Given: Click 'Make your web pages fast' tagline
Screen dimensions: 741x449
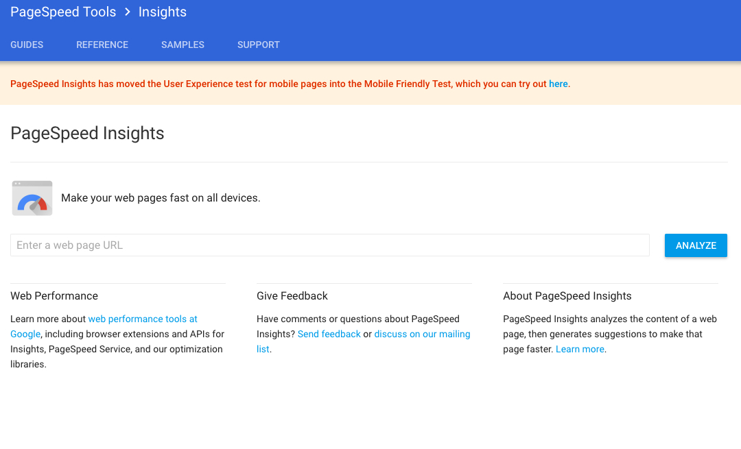Looking at the screenshot, I should pos(161,198).
